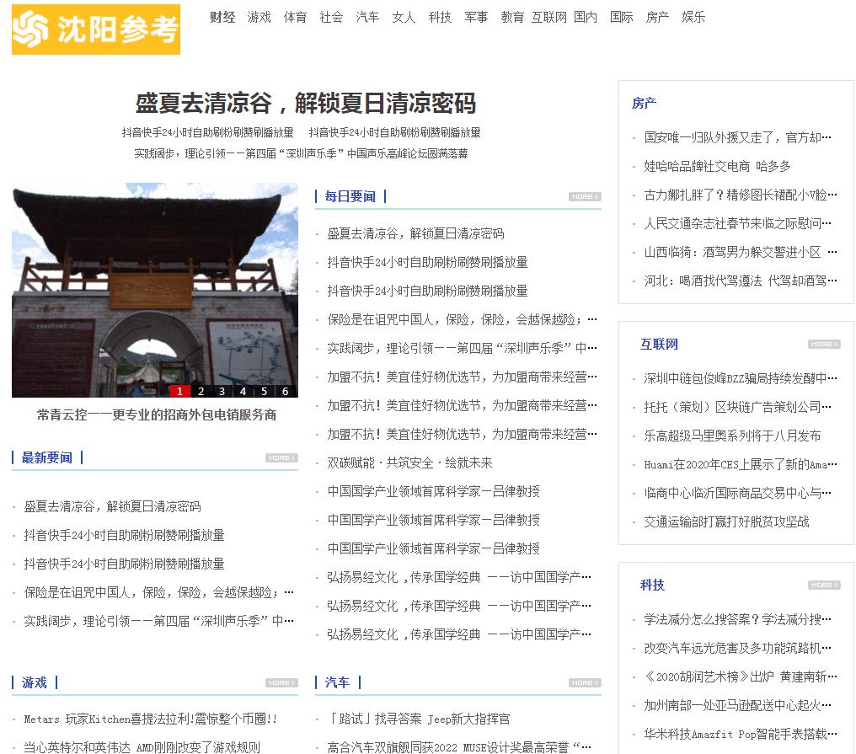Open the temple gate slideshow image
856x754 pixels.
[x=154, y=289]
